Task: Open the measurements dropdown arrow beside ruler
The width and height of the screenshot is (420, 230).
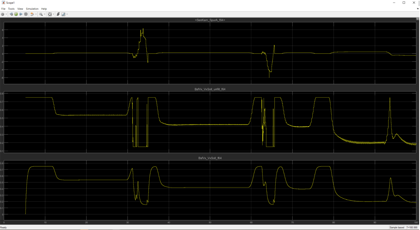Action: pos(67,14)
